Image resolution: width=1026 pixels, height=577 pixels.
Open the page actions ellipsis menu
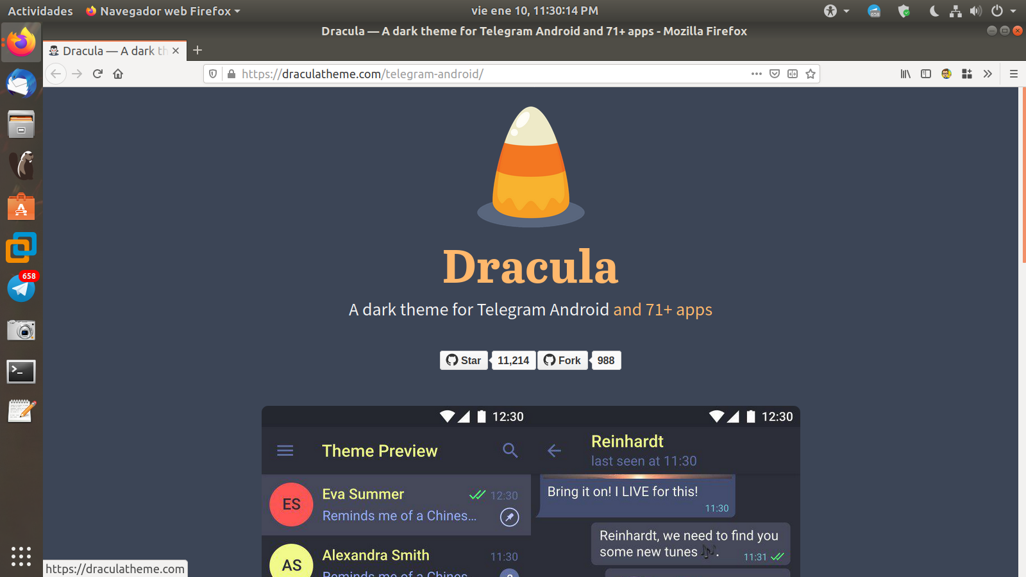[757, 74]
